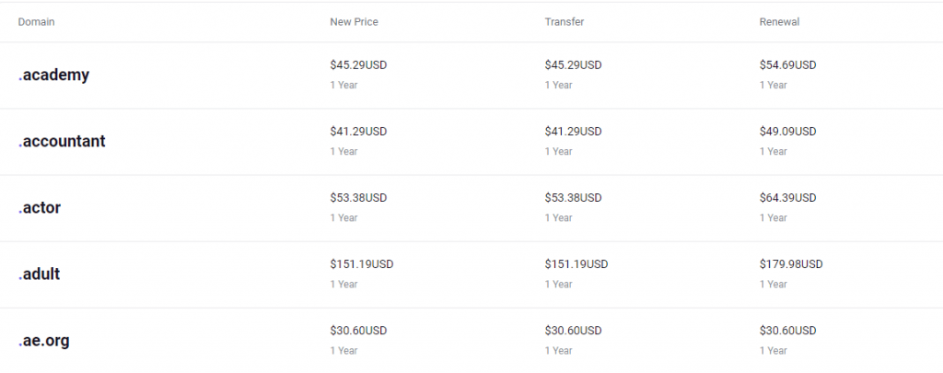Screen dimensions: 943x373
Task: Click .actor renewal price $64.39USD
Action: pyautogui.click(x=788, y=198)
